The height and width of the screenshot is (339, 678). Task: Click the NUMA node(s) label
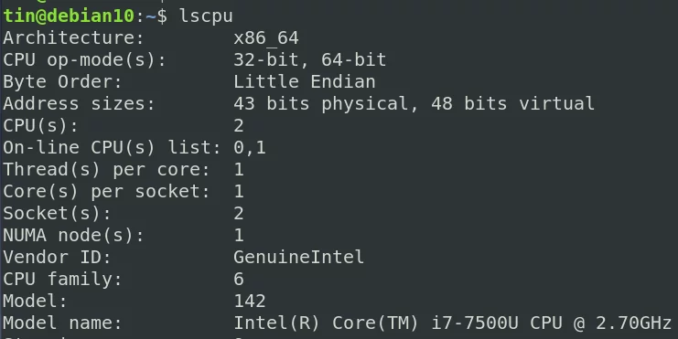73,236
